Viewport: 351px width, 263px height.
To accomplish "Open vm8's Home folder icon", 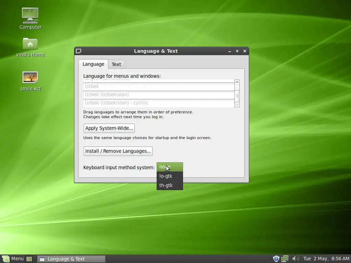I will (30, 47).
